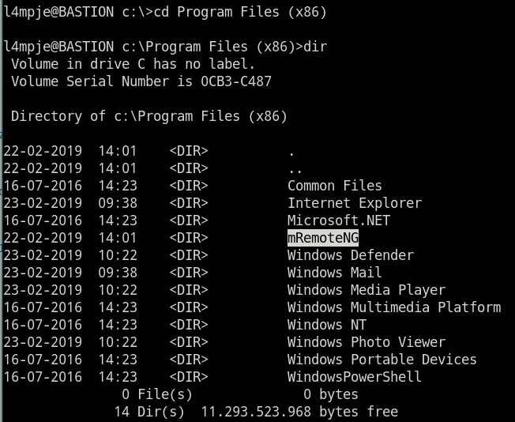Click the Windows Media Player entry
The image size is (515, 422).
(x=366, y=290)
